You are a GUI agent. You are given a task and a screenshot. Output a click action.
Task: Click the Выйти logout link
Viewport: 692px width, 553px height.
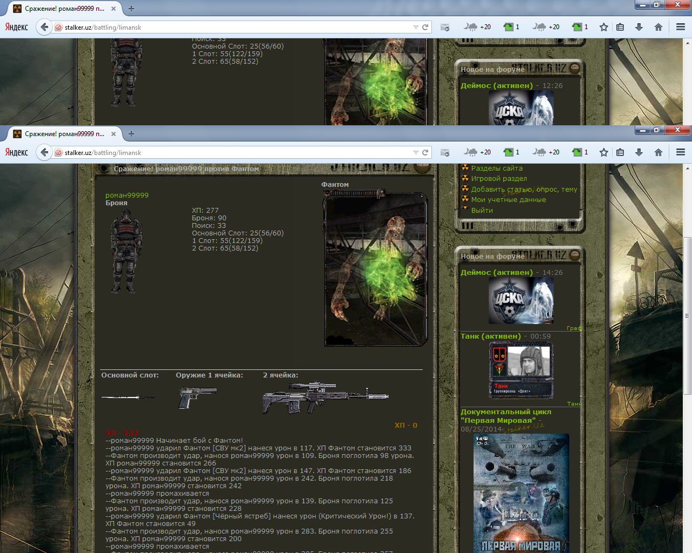click(x=482, y=210)
